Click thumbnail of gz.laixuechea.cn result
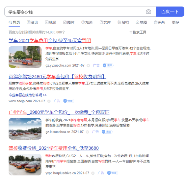Viewport: 186px width, 178px height. [x=25, y=129]
